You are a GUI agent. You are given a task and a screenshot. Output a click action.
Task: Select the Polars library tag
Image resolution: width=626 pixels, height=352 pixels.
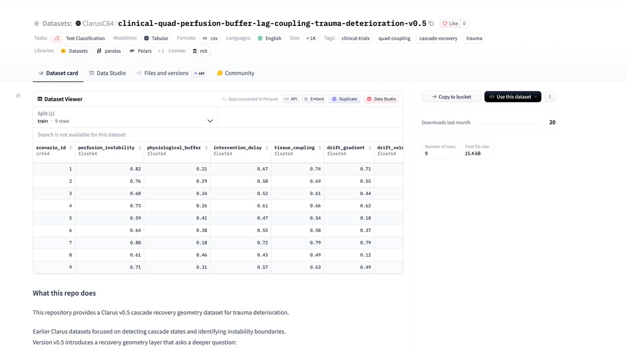click(141, 51)
